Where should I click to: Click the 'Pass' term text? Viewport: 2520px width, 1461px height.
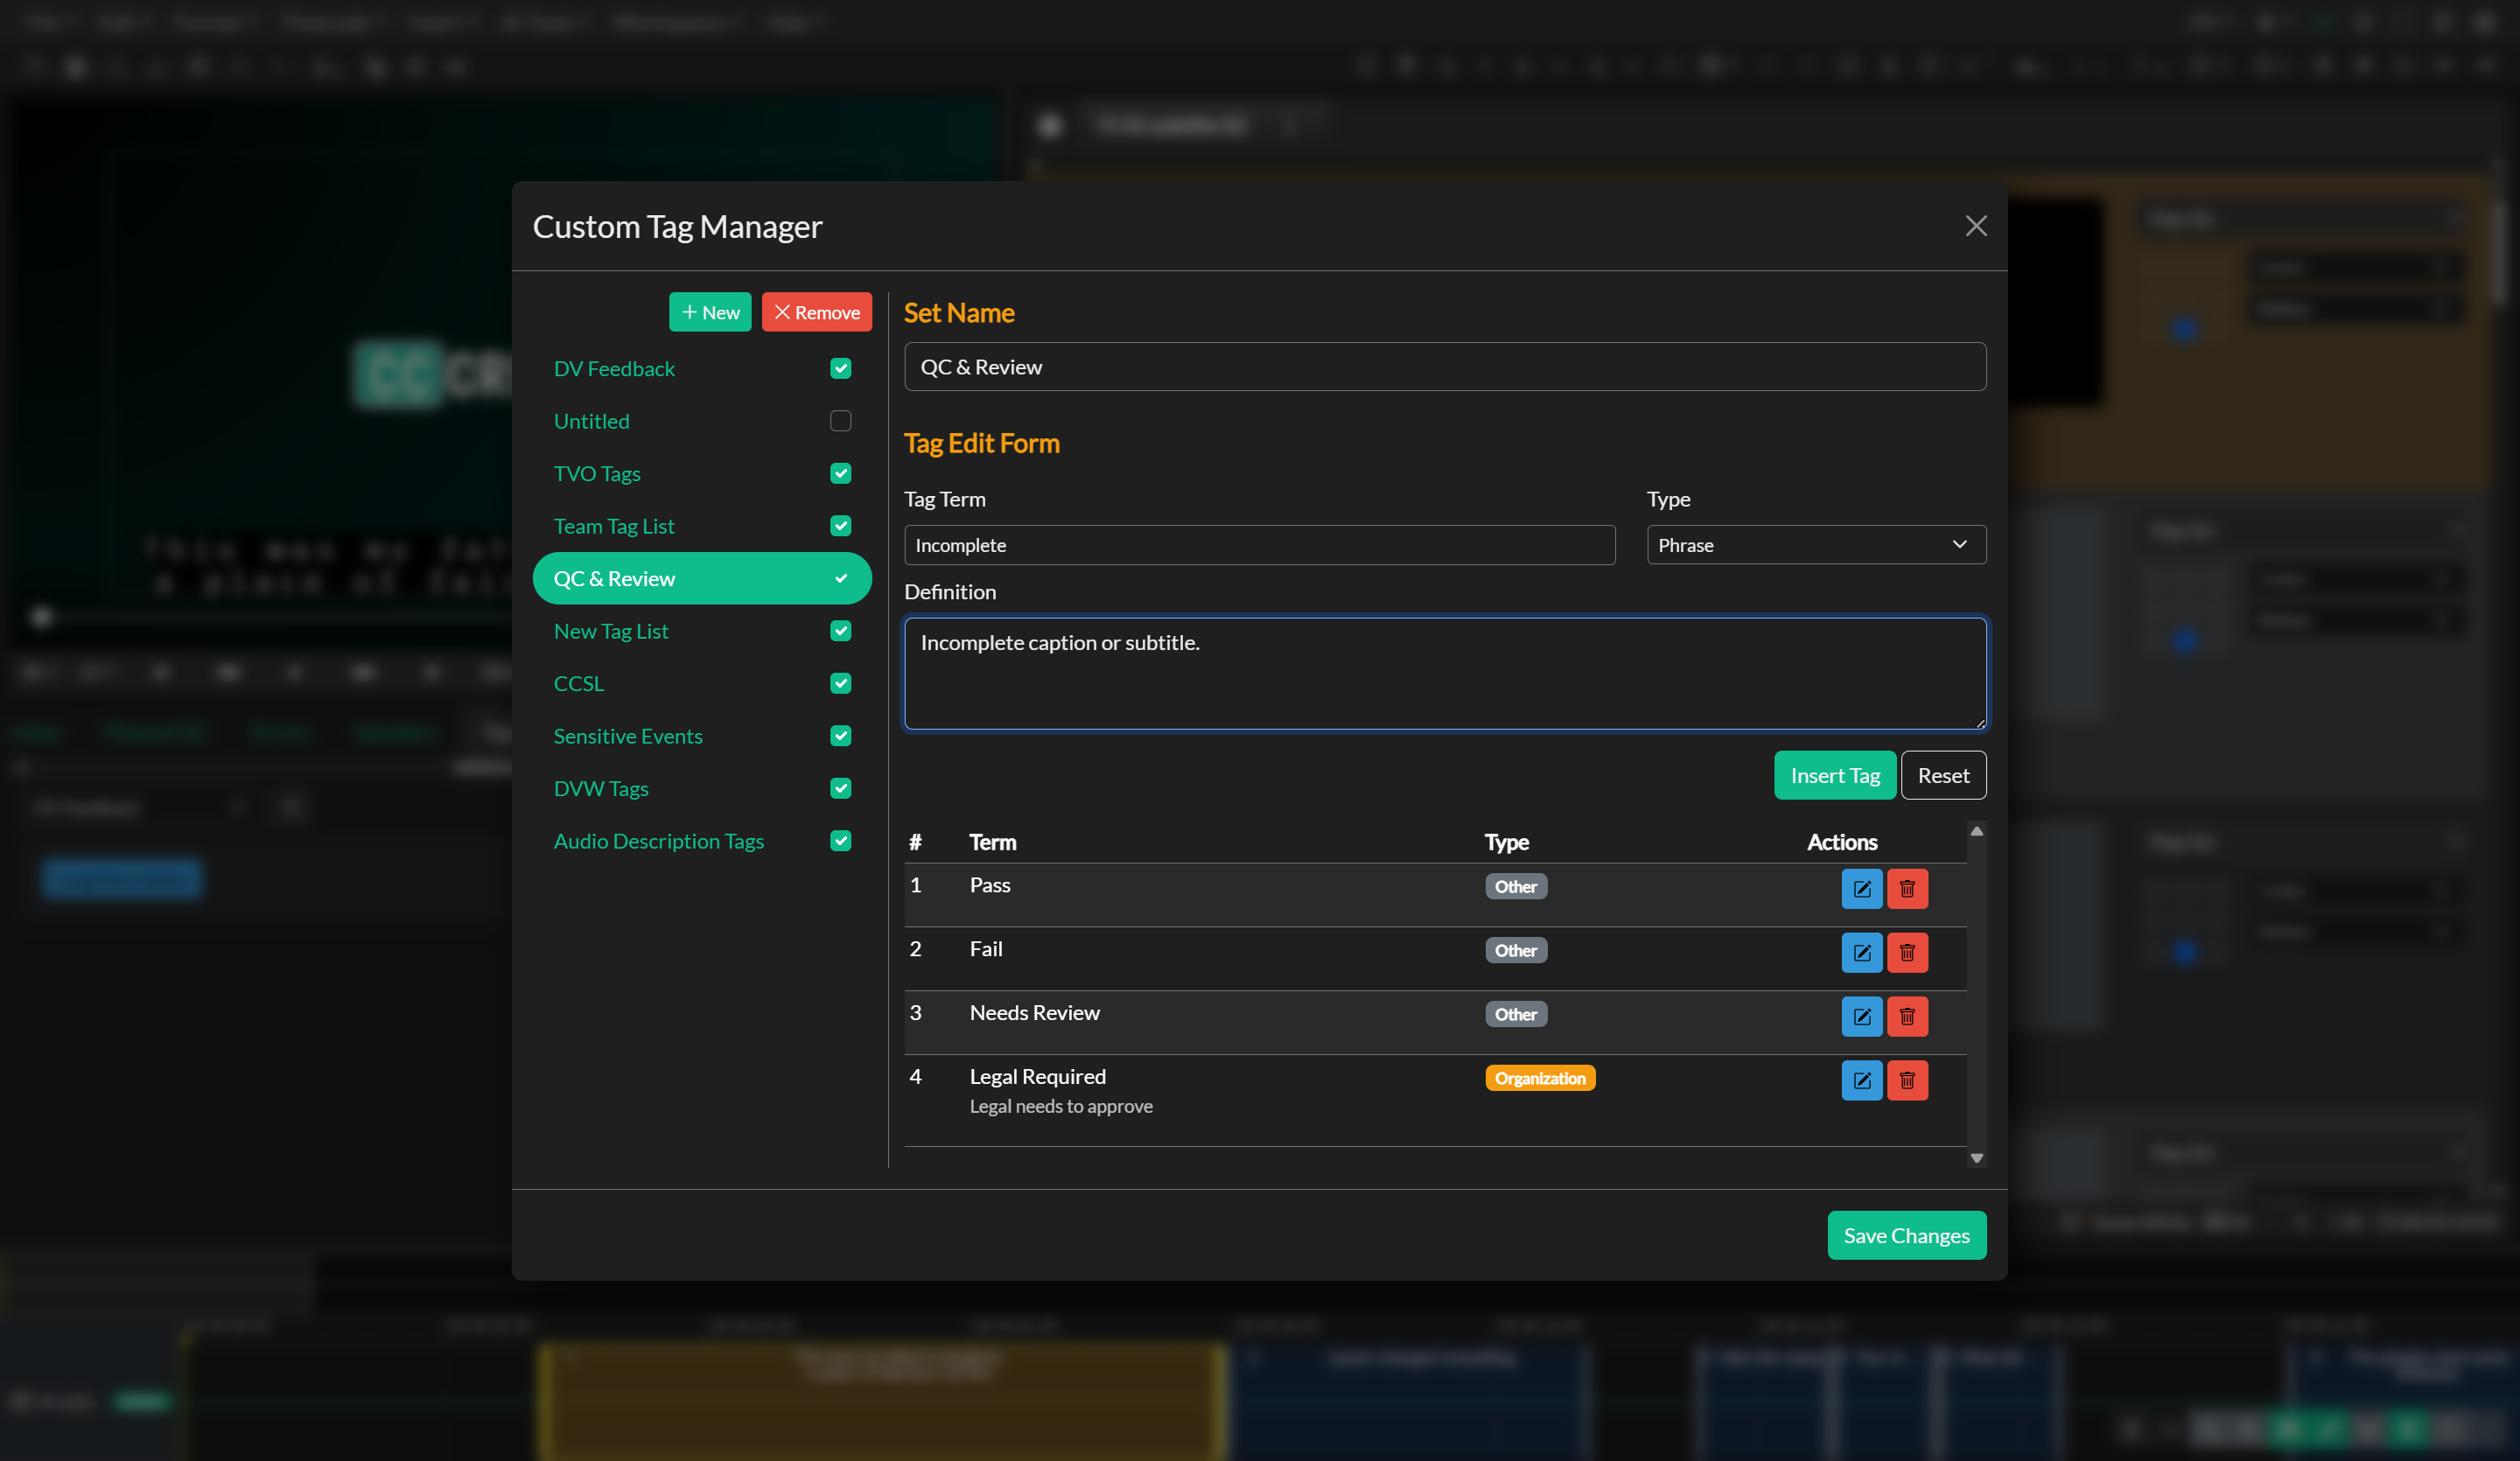989,885
